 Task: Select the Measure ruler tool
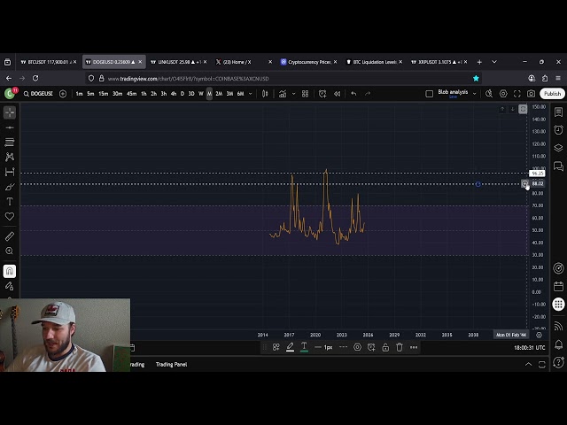click(10, 236)
